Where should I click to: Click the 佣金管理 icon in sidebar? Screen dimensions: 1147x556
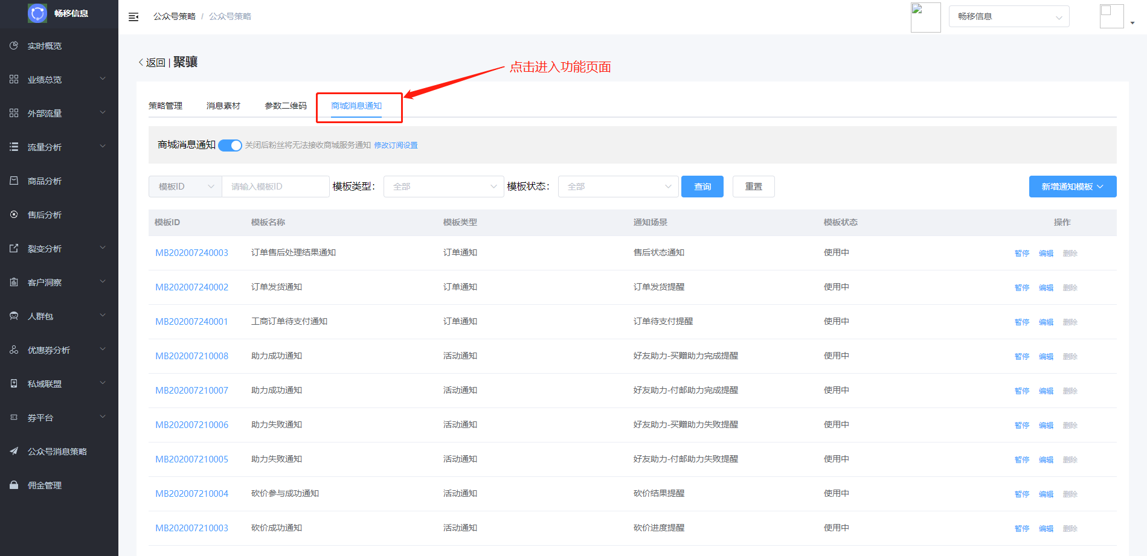[14, 485]
